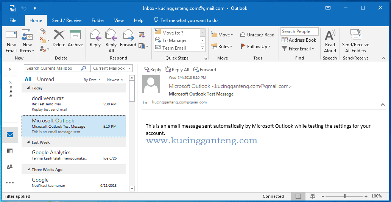Open the dodi venturaz email
Viewport: 391px width, 202px height.
point(74,103)
